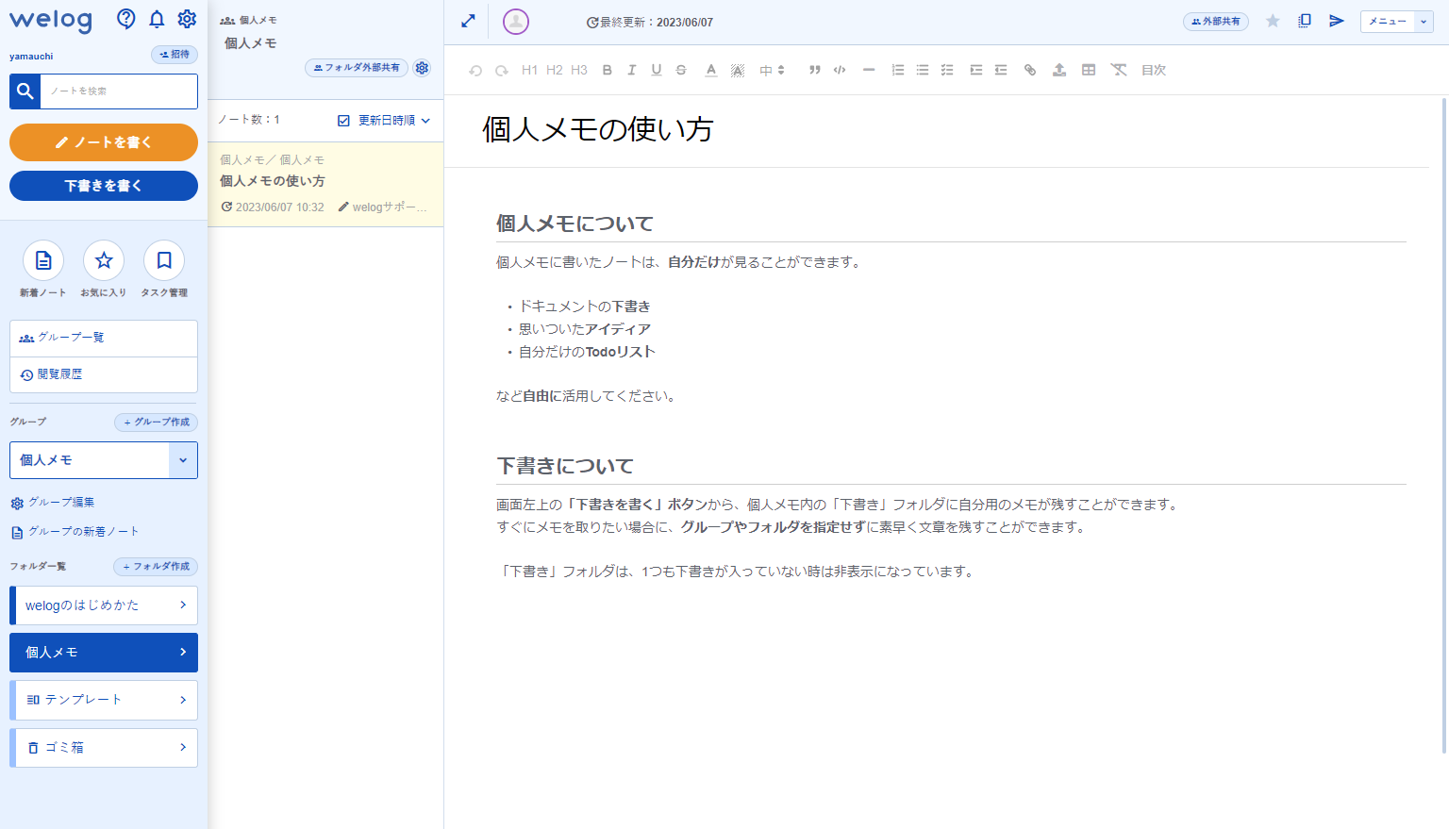Click フォルダ作成 button
The image size is (1449, 829).
(156, 567)
